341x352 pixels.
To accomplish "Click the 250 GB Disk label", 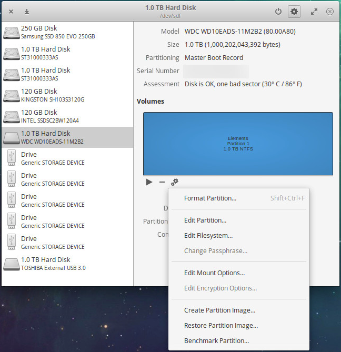I will click(39, 28).
